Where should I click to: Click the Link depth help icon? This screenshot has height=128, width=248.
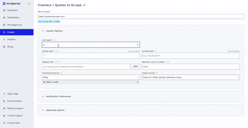coord(56,40)
